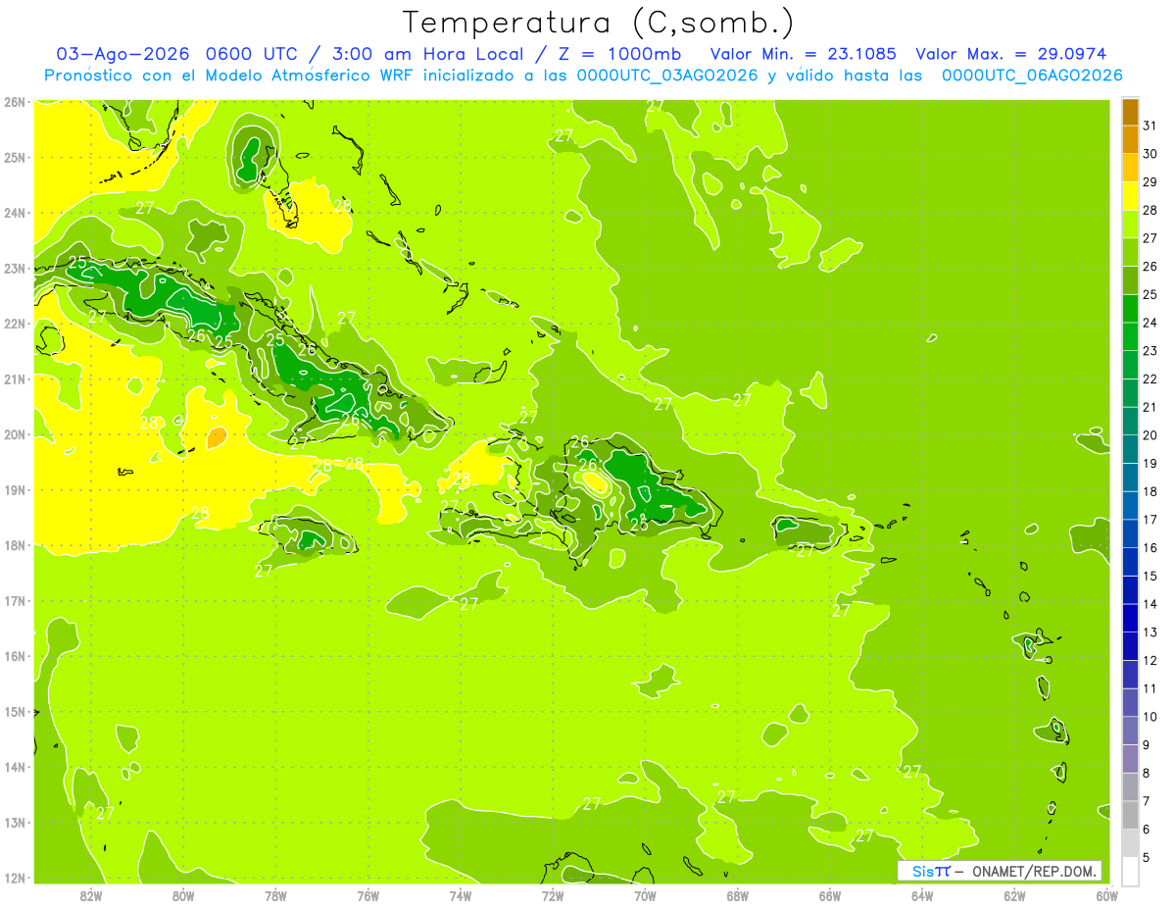Click the dark blue color bar segment between 13 and 14
Viewport: 1176px width, 909px height.
click(x=1130, y=618)
